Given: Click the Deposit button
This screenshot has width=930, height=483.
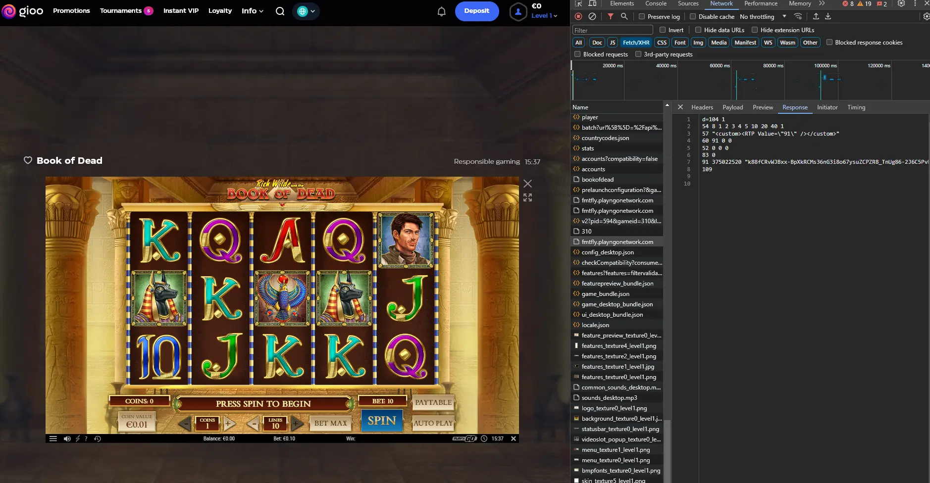Looking at the screenshot, I should (x=476, y=11).
